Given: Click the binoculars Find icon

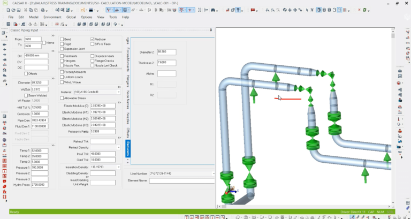Looking at the screenshot, I should [213, 10].
